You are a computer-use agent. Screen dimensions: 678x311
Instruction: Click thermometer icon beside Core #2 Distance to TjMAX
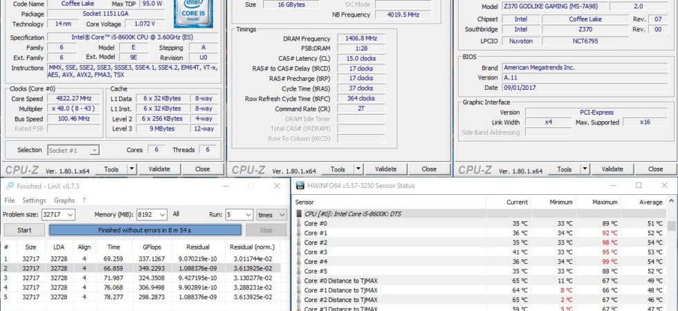coord(298,299)
